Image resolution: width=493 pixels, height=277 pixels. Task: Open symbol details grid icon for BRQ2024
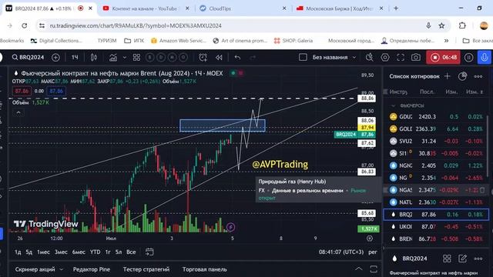[447, 259]
